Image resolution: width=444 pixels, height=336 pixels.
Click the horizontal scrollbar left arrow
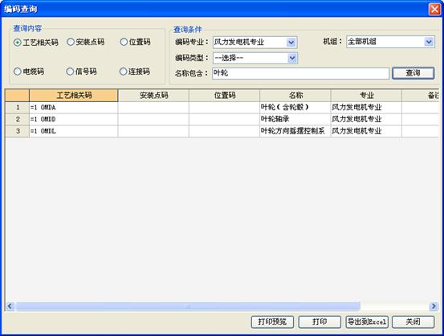tap(10, 306)
